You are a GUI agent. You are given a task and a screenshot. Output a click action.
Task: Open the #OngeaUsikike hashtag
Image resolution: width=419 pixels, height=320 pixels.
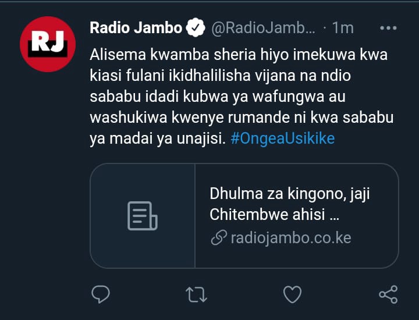282,138
